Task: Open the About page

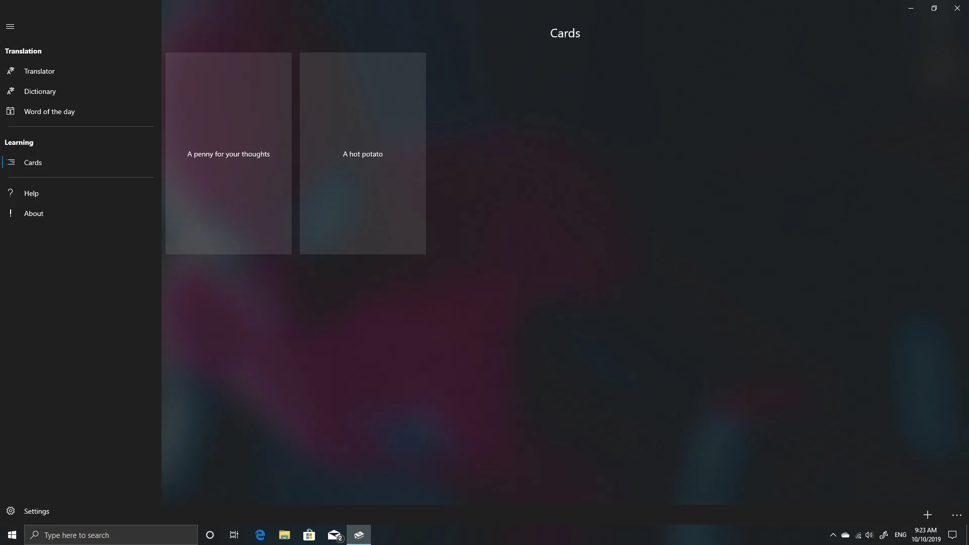Action: pyautogui.click(x=81, y=213)
